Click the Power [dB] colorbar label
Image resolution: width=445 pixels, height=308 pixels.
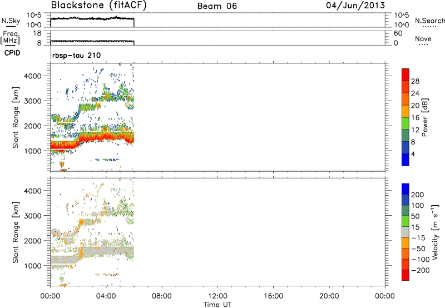[424, 117]
